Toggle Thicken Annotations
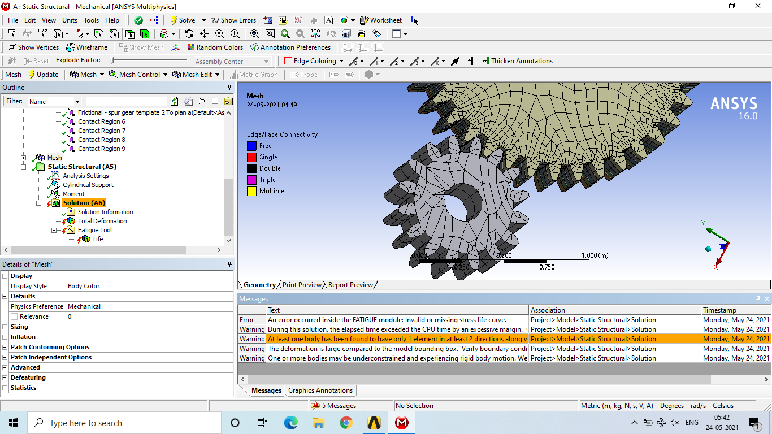The width and height of the screenshot is (772, 434). click(x=517, y=61)
